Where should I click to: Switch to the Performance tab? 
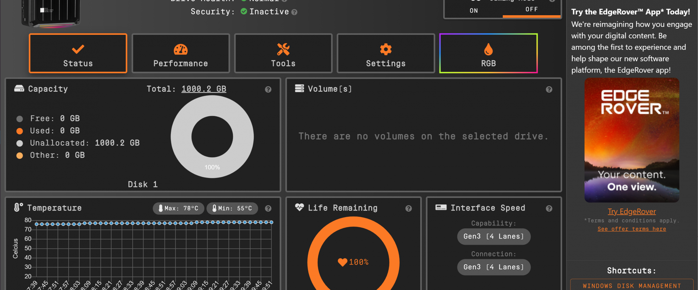181,53
